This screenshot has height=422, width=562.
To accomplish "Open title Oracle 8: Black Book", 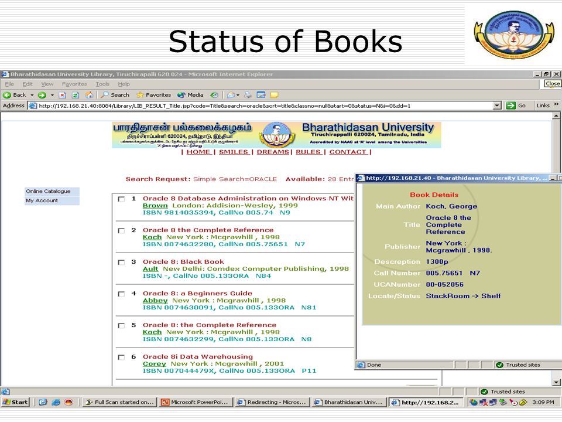I will point(183,261).
